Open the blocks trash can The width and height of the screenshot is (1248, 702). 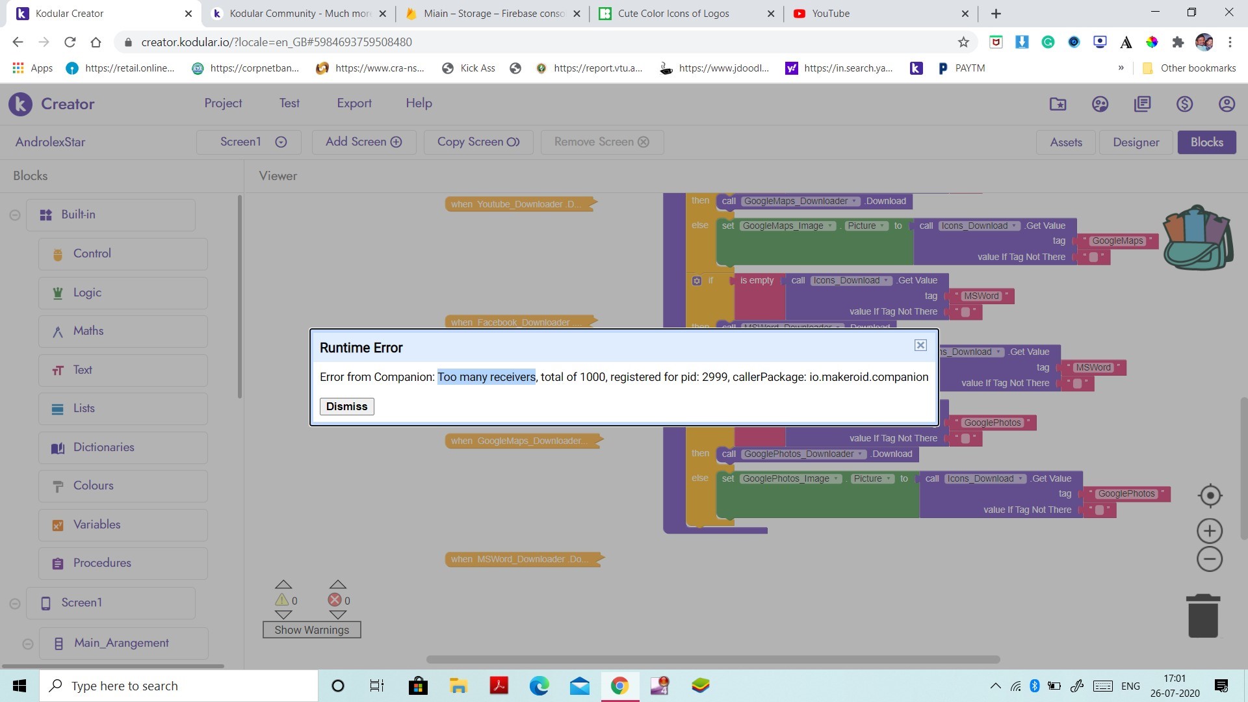[x=1203, y=615]
